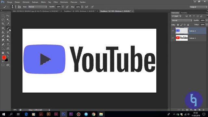This screenshot has height=117, width=208.
Task: Open brush opacity slider dropdown arrow
Action: click(63, 7)
